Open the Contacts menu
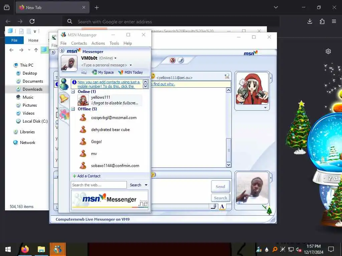342x256 pixels. [79, 43]
